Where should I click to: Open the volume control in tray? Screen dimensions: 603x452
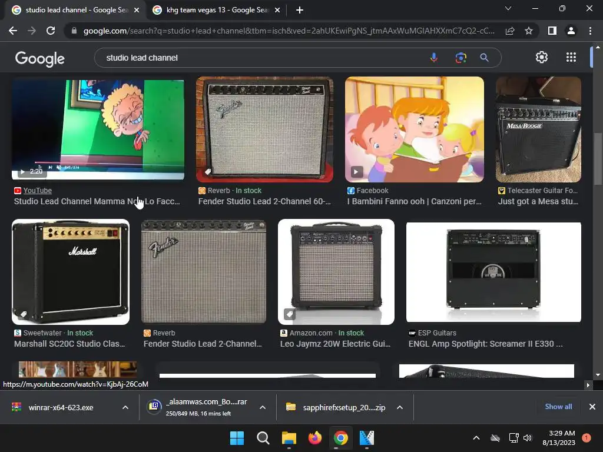[528, 438]
